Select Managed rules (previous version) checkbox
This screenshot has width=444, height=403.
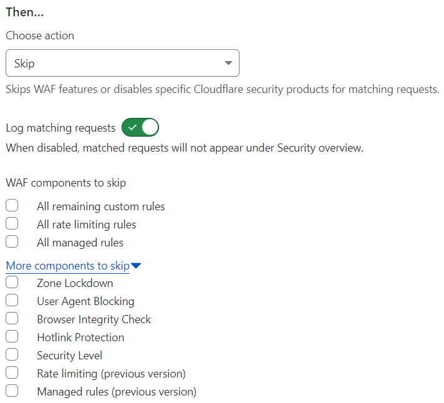(12, 391)
